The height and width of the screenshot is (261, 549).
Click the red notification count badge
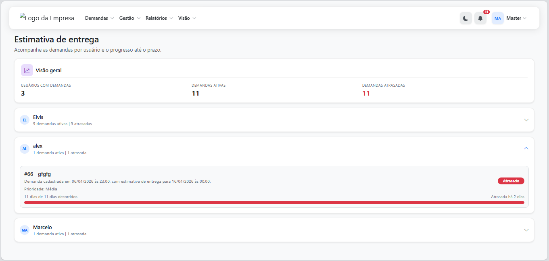[x=486, y=12]
